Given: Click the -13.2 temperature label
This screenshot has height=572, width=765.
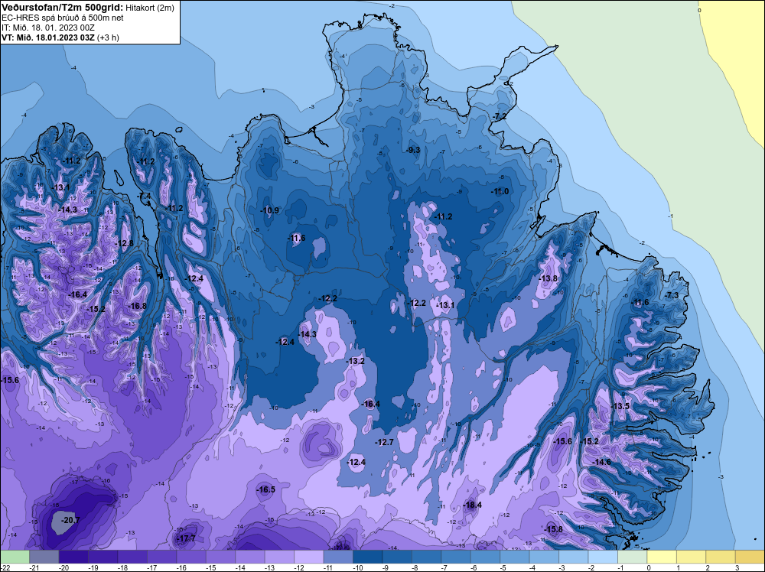Looking at the screenshot, I should [x=356, y=362].
